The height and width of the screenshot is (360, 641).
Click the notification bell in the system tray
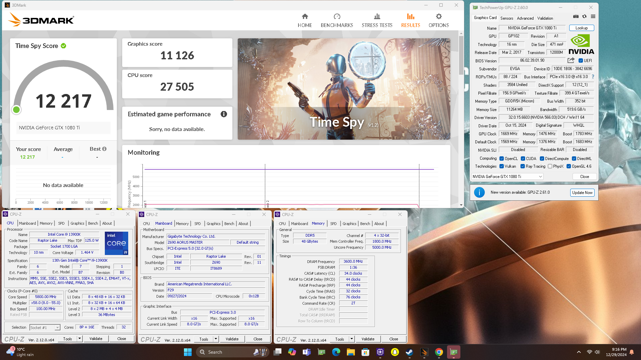[x=632, y=352]
